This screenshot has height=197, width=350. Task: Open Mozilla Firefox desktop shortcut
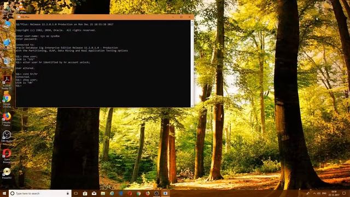click(7, 119)
